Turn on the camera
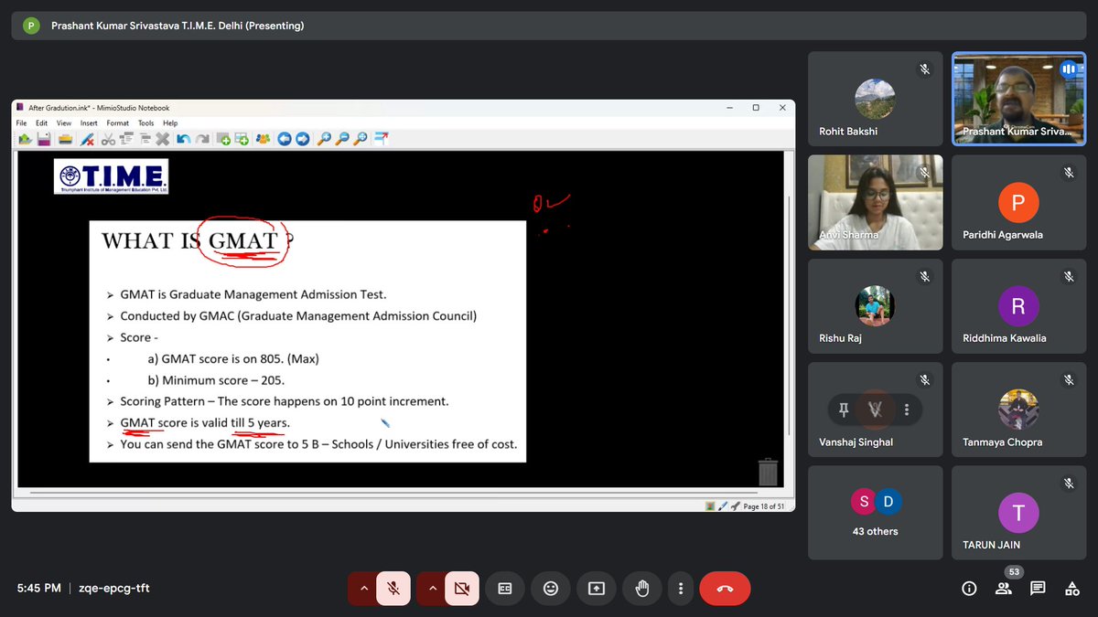The width and height of the screenshot is (1098, 617). (462, 589)
